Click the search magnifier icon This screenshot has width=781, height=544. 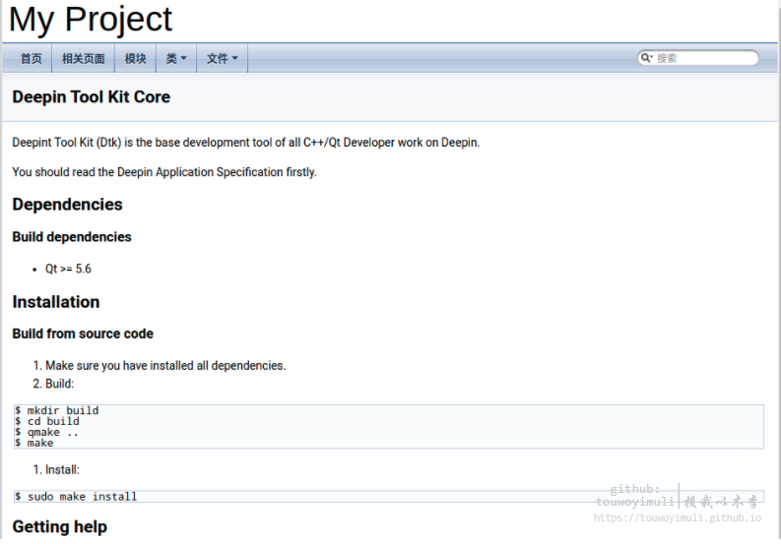coord(646,58)
